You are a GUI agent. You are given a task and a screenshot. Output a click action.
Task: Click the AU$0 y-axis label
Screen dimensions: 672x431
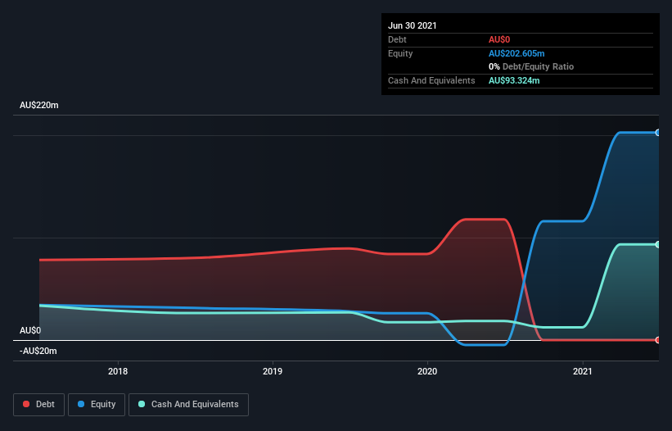click(30, 330)
